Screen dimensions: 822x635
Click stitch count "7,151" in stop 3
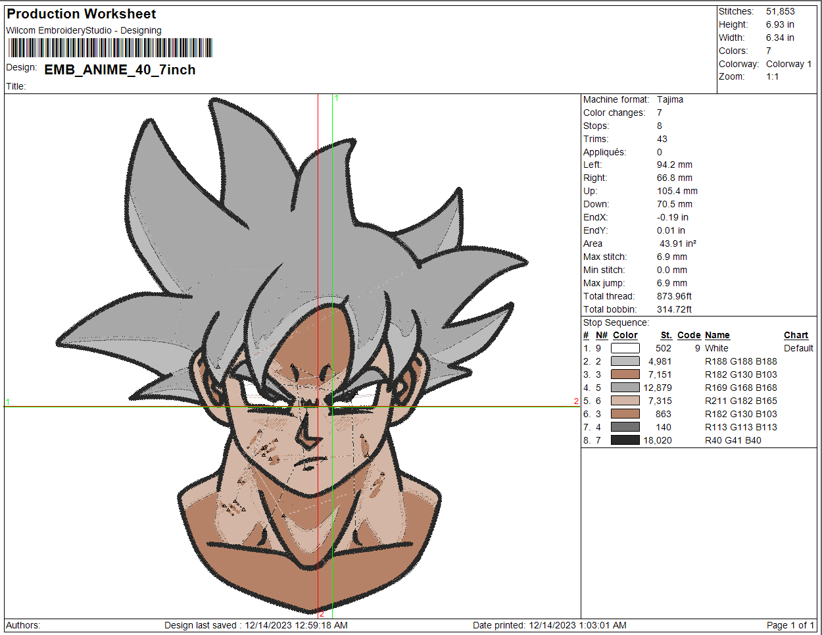660,374
